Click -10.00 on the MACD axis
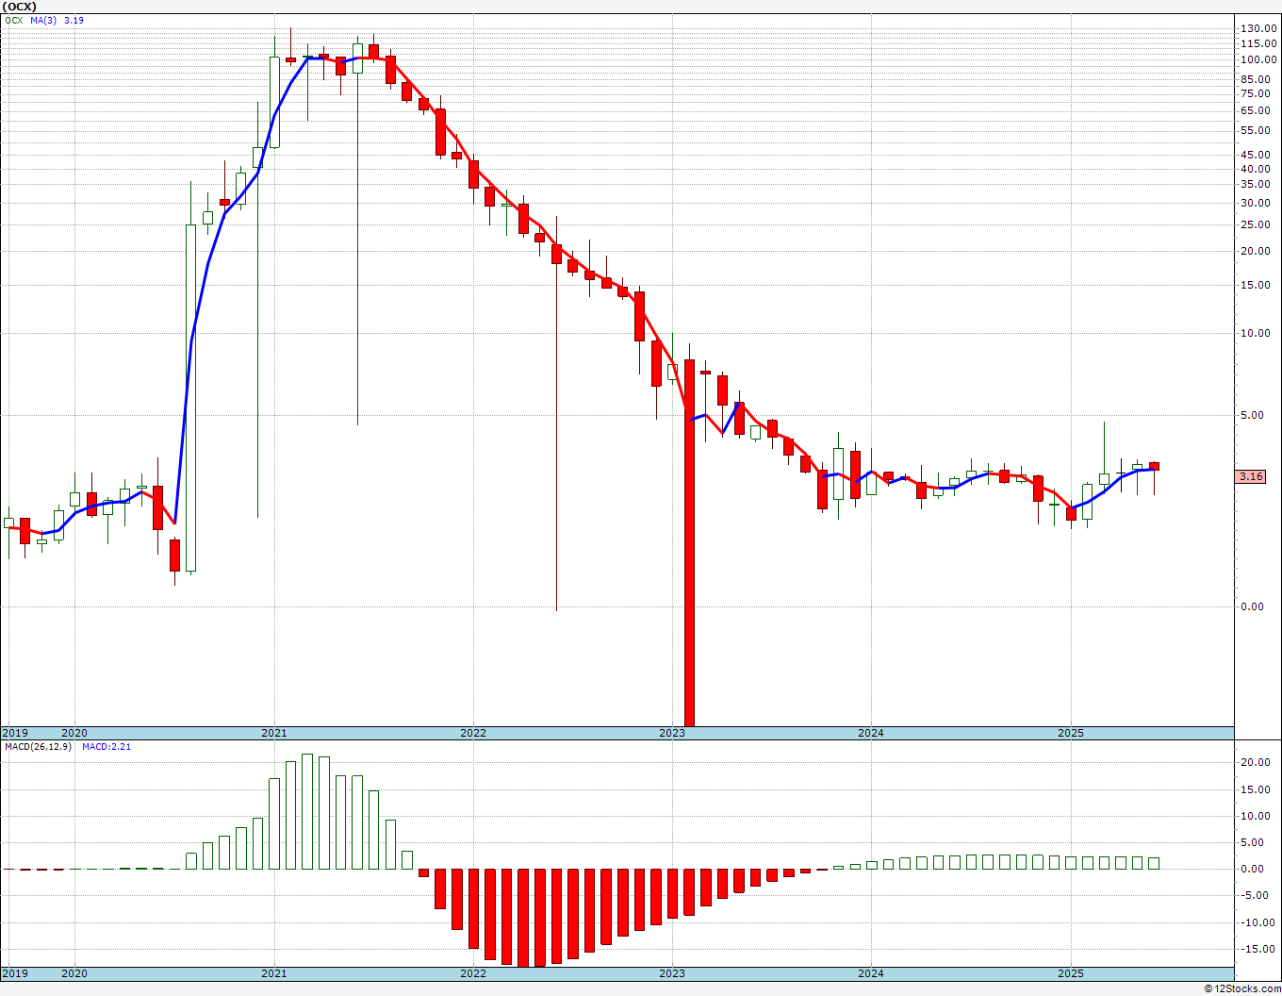1282x996 pixels. (x=1259, y=922)
